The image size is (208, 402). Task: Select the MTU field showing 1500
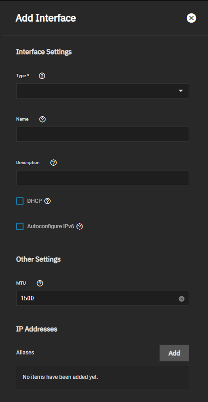[x=102, y=298]
